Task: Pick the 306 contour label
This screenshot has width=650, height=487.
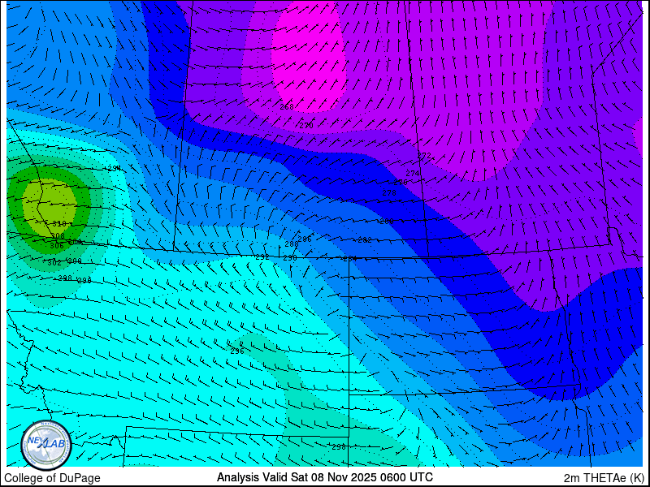Action: (56, 246)
